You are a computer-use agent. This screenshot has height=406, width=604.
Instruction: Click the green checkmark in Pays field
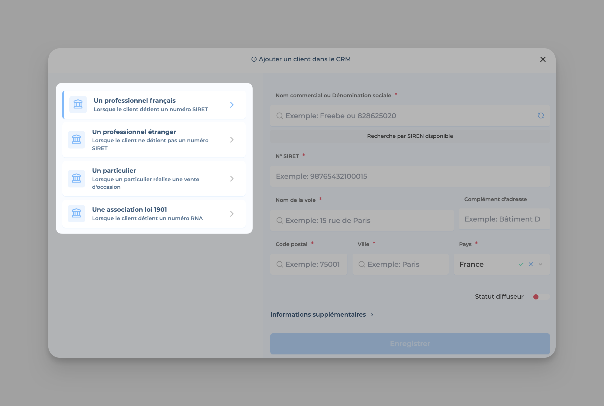point(521,264)
